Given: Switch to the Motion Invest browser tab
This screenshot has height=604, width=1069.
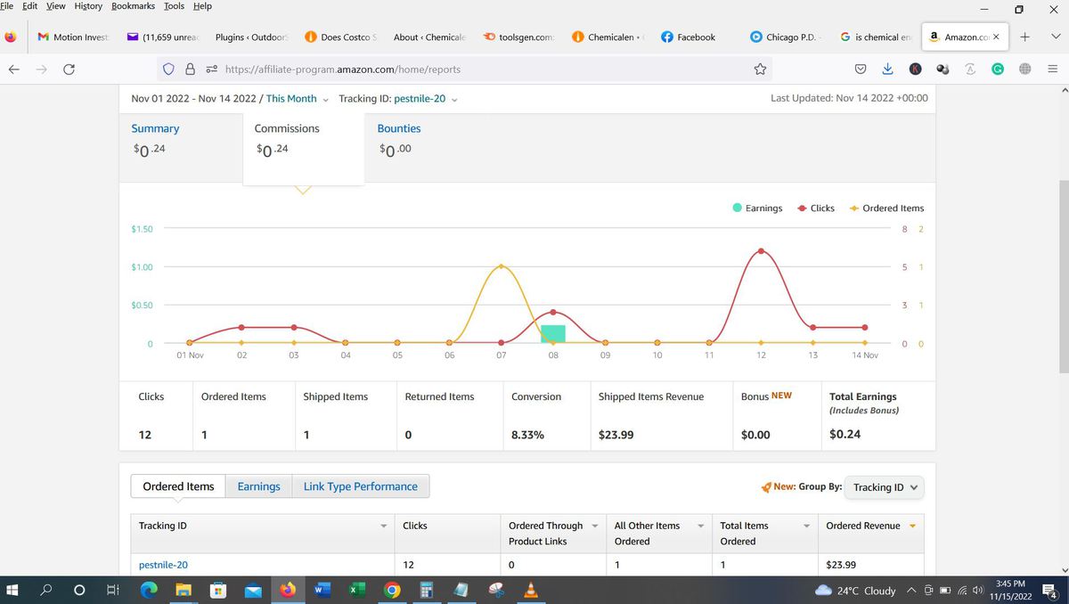Looking at the screenshot, I should (73, 37).
